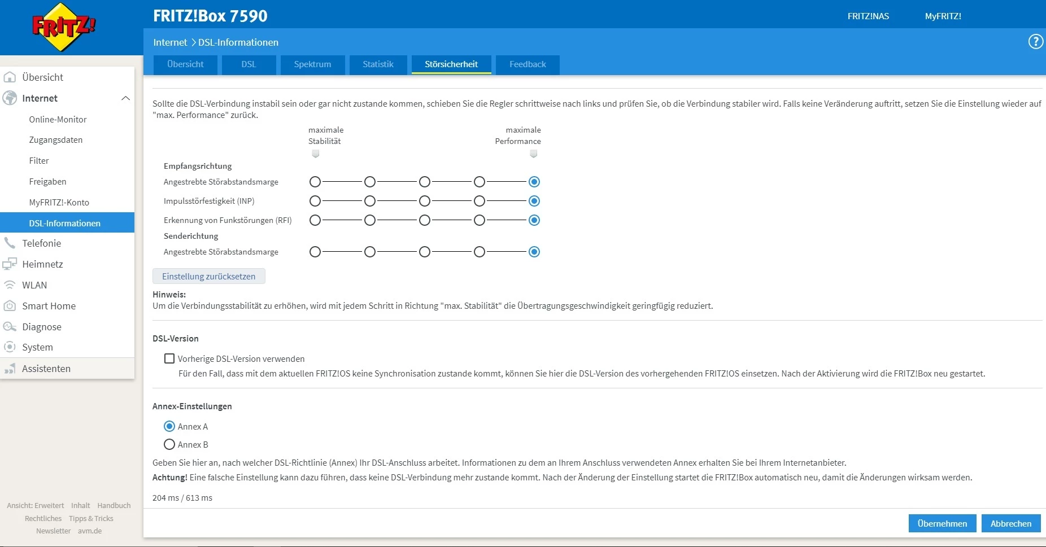This screenshot has height=547, width=1046.
Task: Open the Feedback tab
Action: click(528, 64)
